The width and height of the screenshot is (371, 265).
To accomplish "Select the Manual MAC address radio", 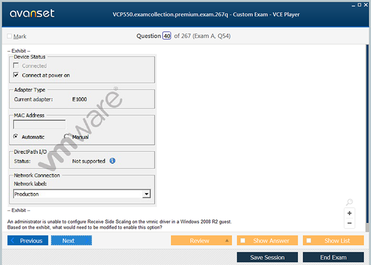I will [x=66, y=137].
